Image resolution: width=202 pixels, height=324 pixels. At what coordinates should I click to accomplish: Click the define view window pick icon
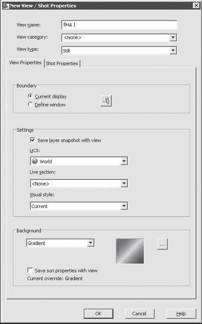pos(106,101)
